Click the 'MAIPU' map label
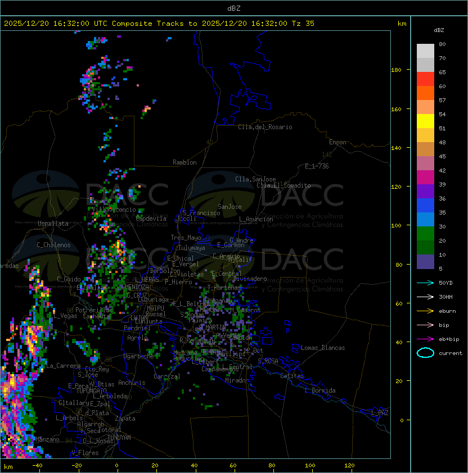The height and width of the screenshot is (473, 468). point(155,308)
